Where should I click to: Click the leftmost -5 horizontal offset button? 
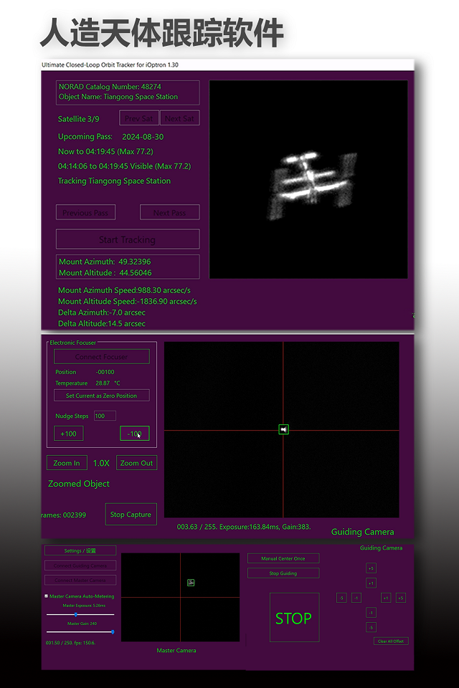[x=341, y=598]
